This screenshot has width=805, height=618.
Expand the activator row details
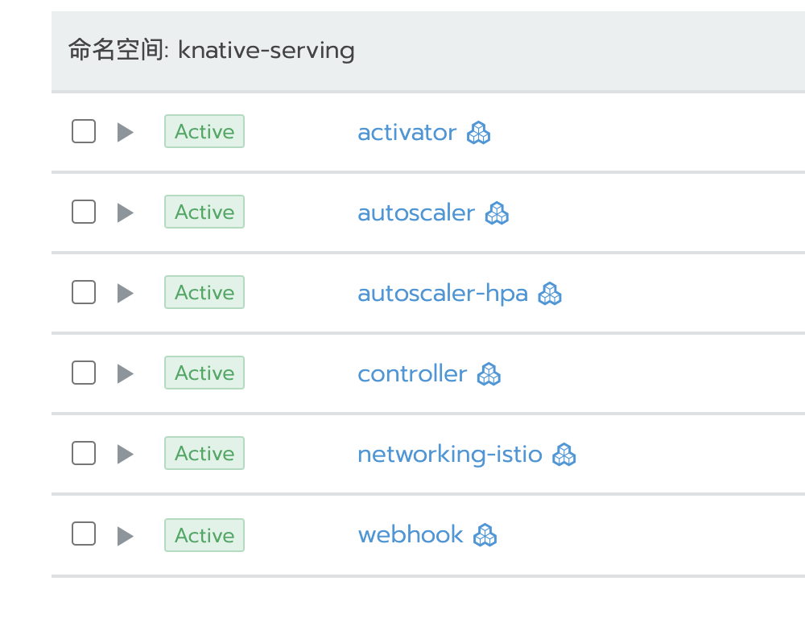126,133
